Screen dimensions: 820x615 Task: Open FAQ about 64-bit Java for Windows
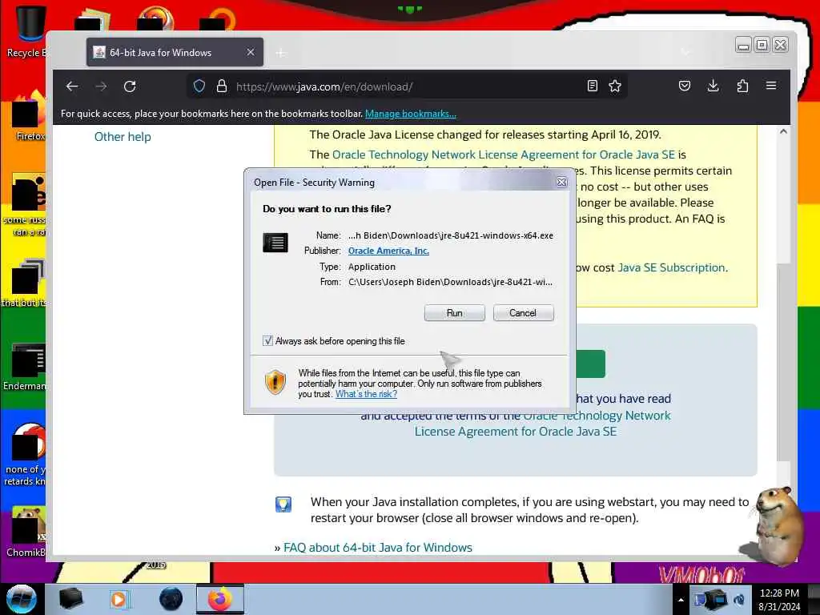tap(378, 547)
